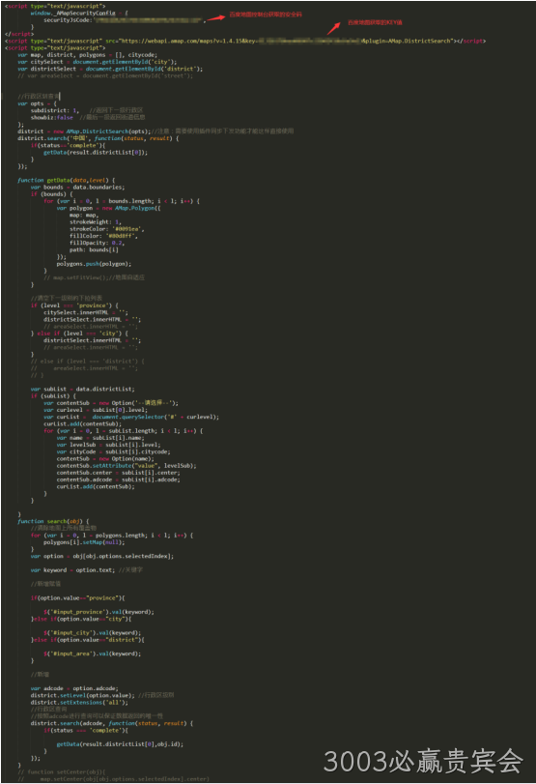
Task: Click "else if (level === 'city')" line
Action: tap(79, 334)
